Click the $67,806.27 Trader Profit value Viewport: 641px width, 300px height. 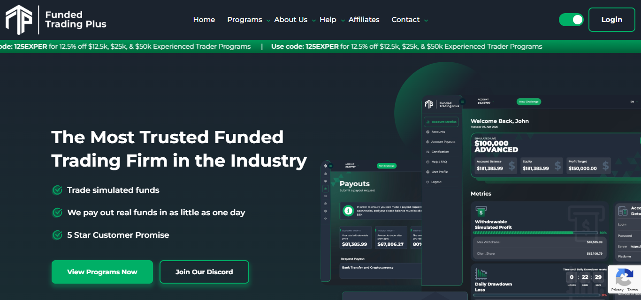390,244
